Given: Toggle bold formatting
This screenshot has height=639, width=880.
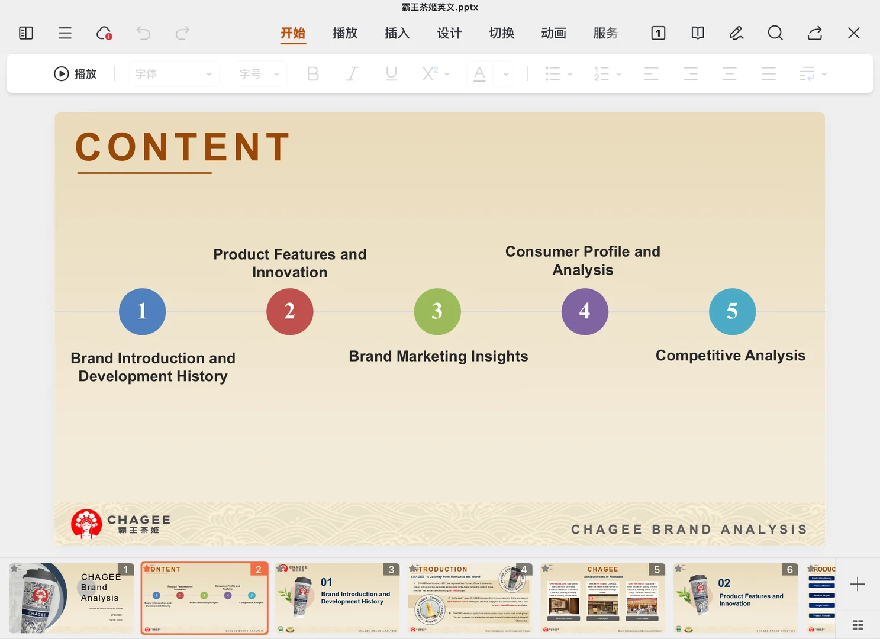Looking at the screenshot, I should [313, 74].
